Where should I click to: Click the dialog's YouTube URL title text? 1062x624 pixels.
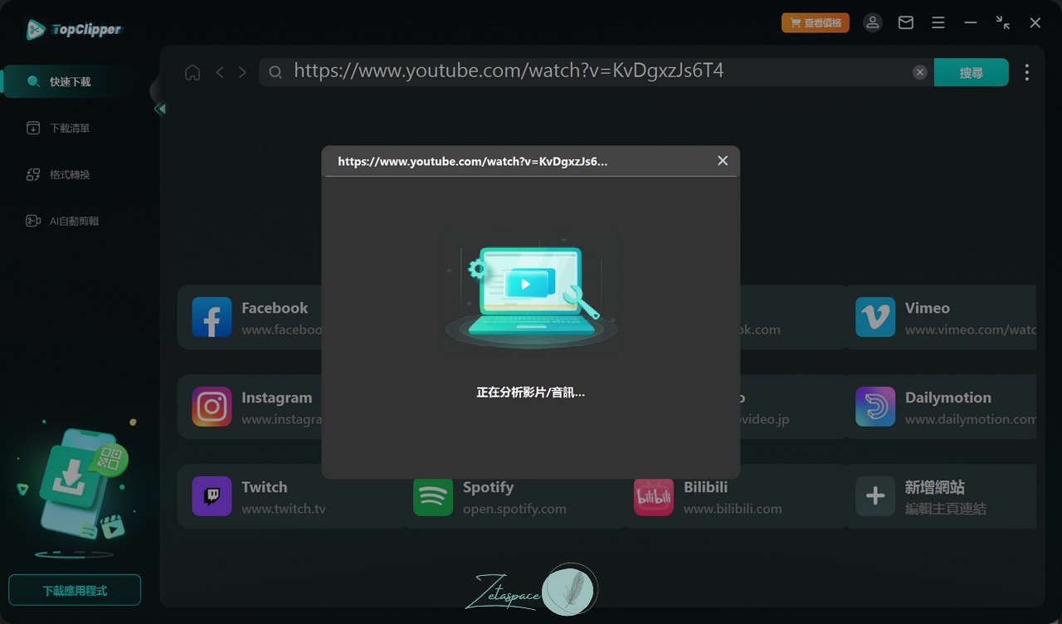[473, 162]
